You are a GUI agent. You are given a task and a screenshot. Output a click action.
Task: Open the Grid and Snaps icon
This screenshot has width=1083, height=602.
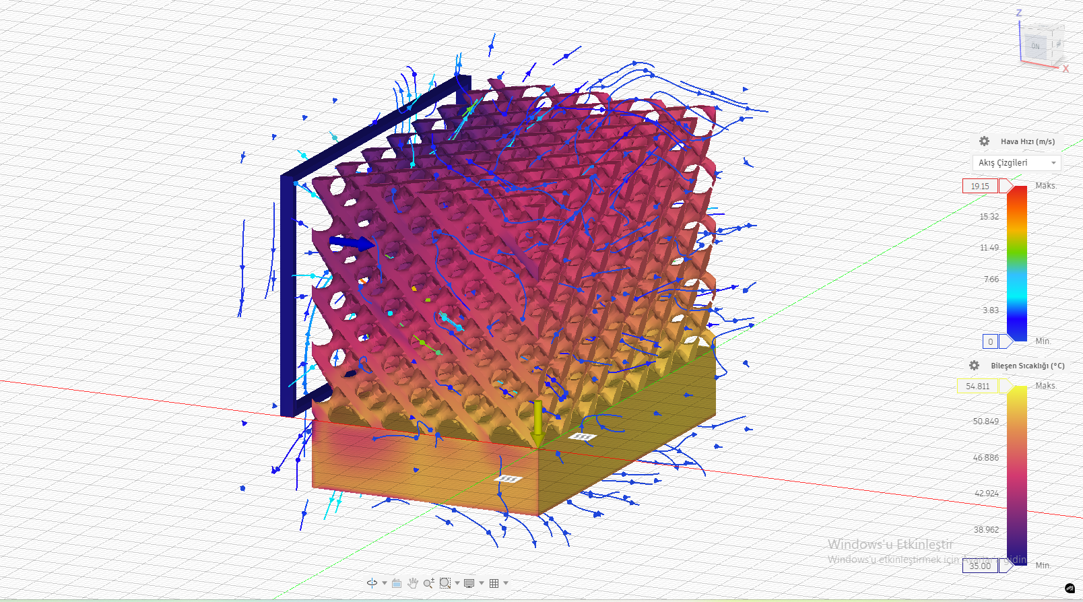494,583
